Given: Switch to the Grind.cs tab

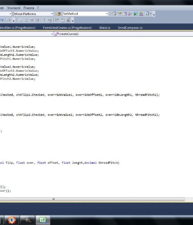Looking at the screenshot, I should tap(105, 28).
